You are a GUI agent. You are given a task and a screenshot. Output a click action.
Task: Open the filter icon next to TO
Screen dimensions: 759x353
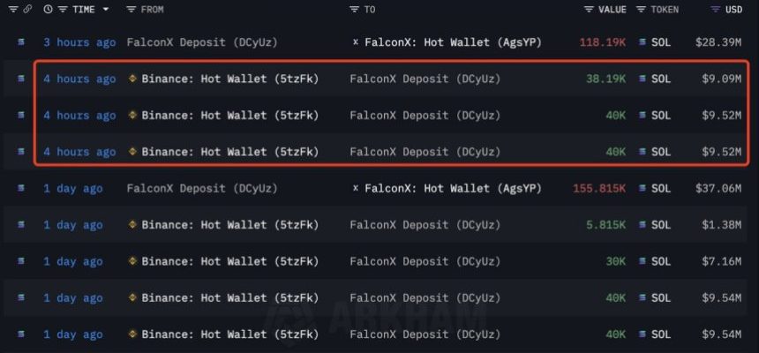point(354,9)
